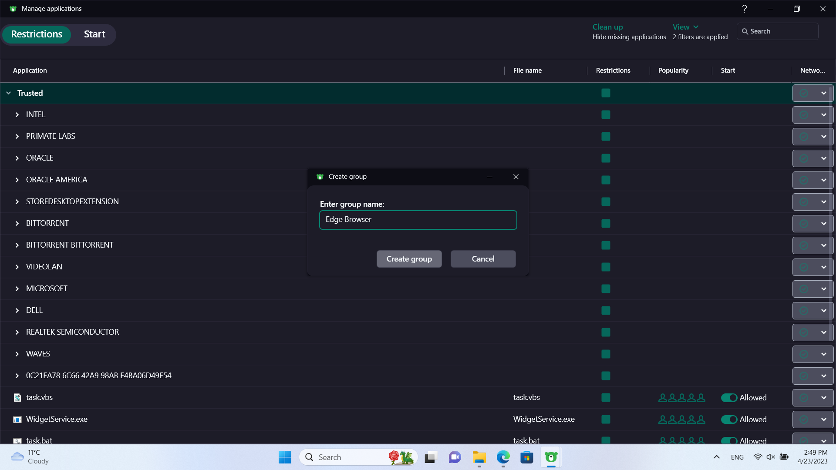Open network dropdown arrow for DELL row
The image size is (836, 470).
[823, 311]
